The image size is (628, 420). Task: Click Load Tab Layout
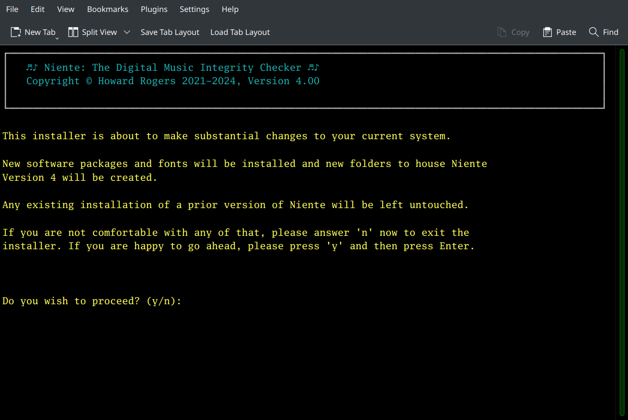(240, 32)
